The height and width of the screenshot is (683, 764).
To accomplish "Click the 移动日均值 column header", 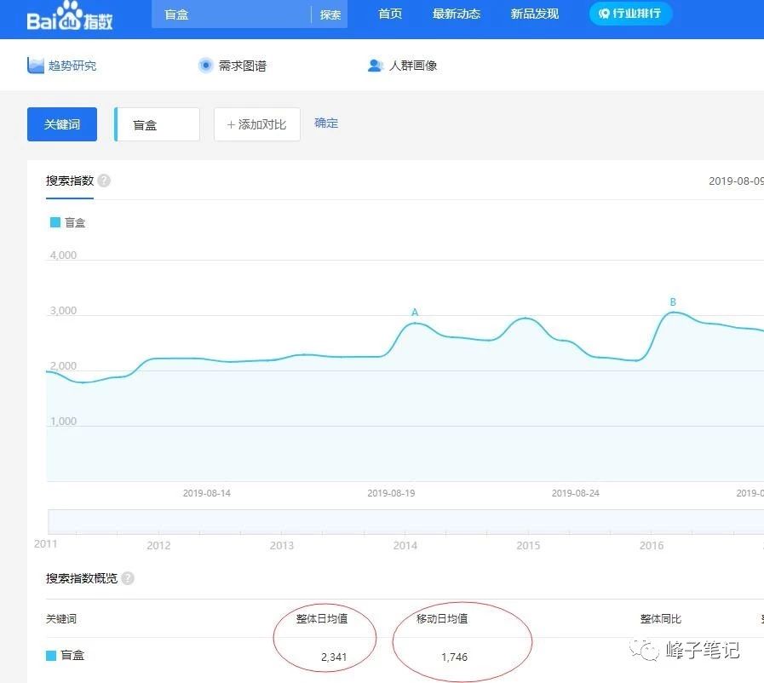I will point(442,618).
